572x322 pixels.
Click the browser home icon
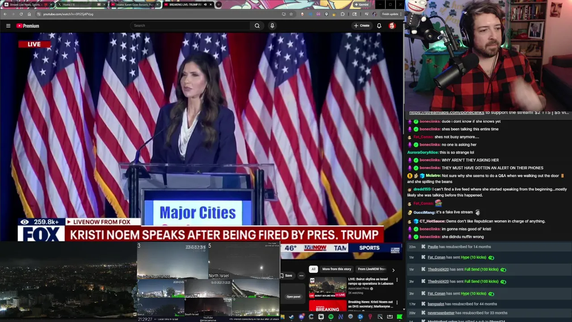29,14
